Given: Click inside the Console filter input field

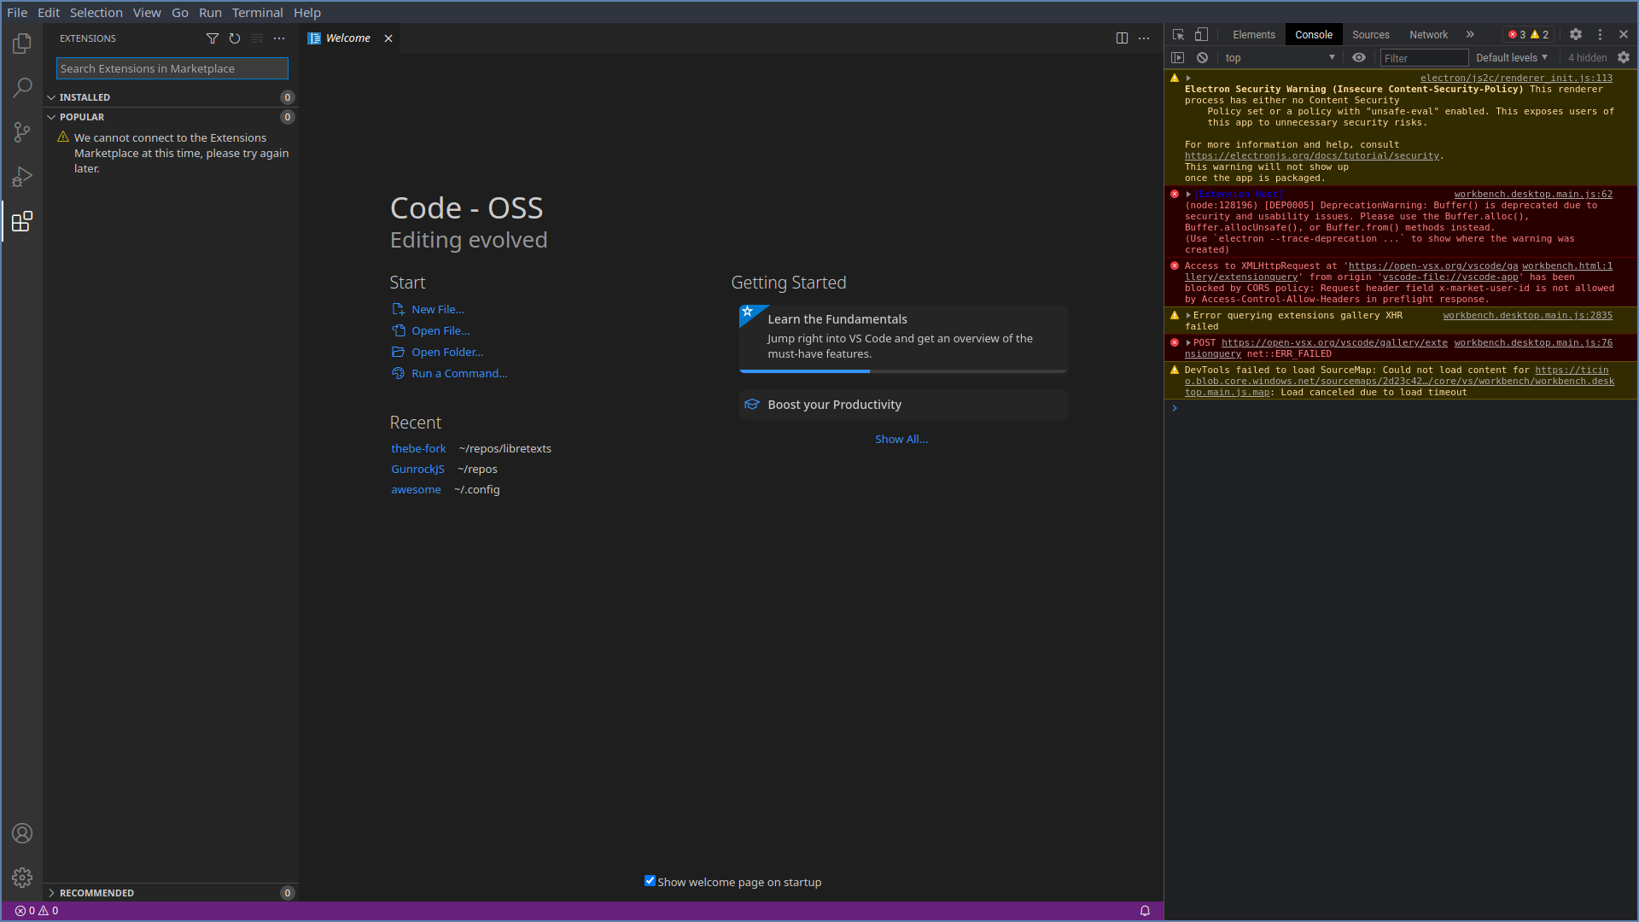Looking at the screenshot, I should point(1424,57).
